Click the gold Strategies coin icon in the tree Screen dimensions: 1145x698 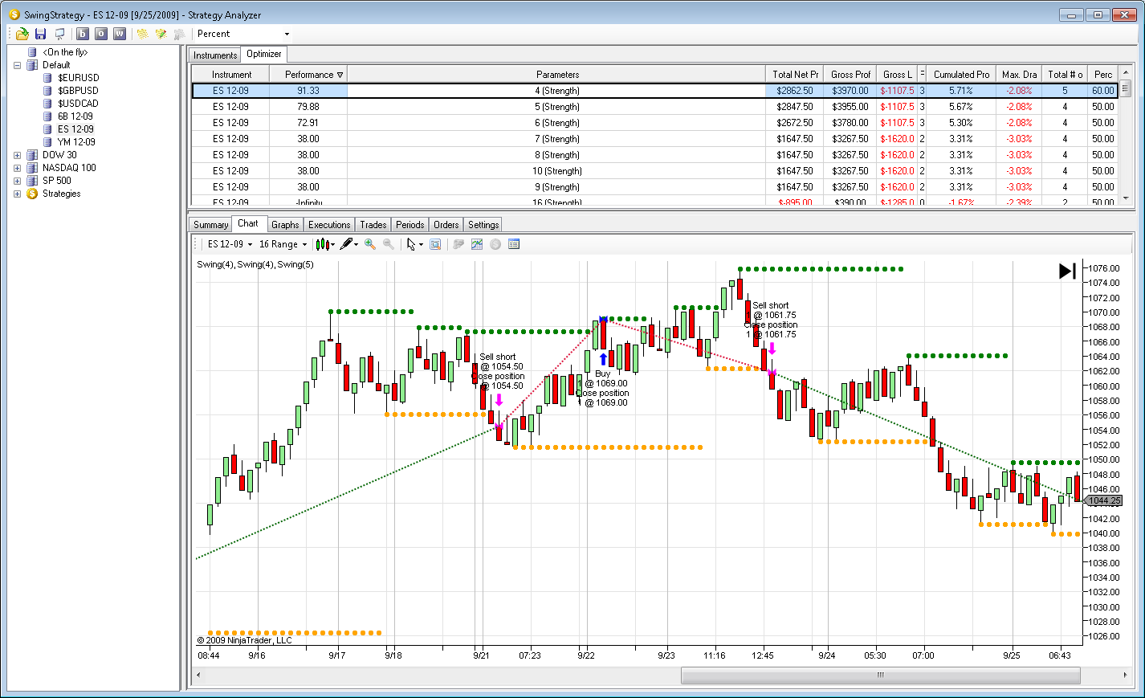[x=32, y=194]
